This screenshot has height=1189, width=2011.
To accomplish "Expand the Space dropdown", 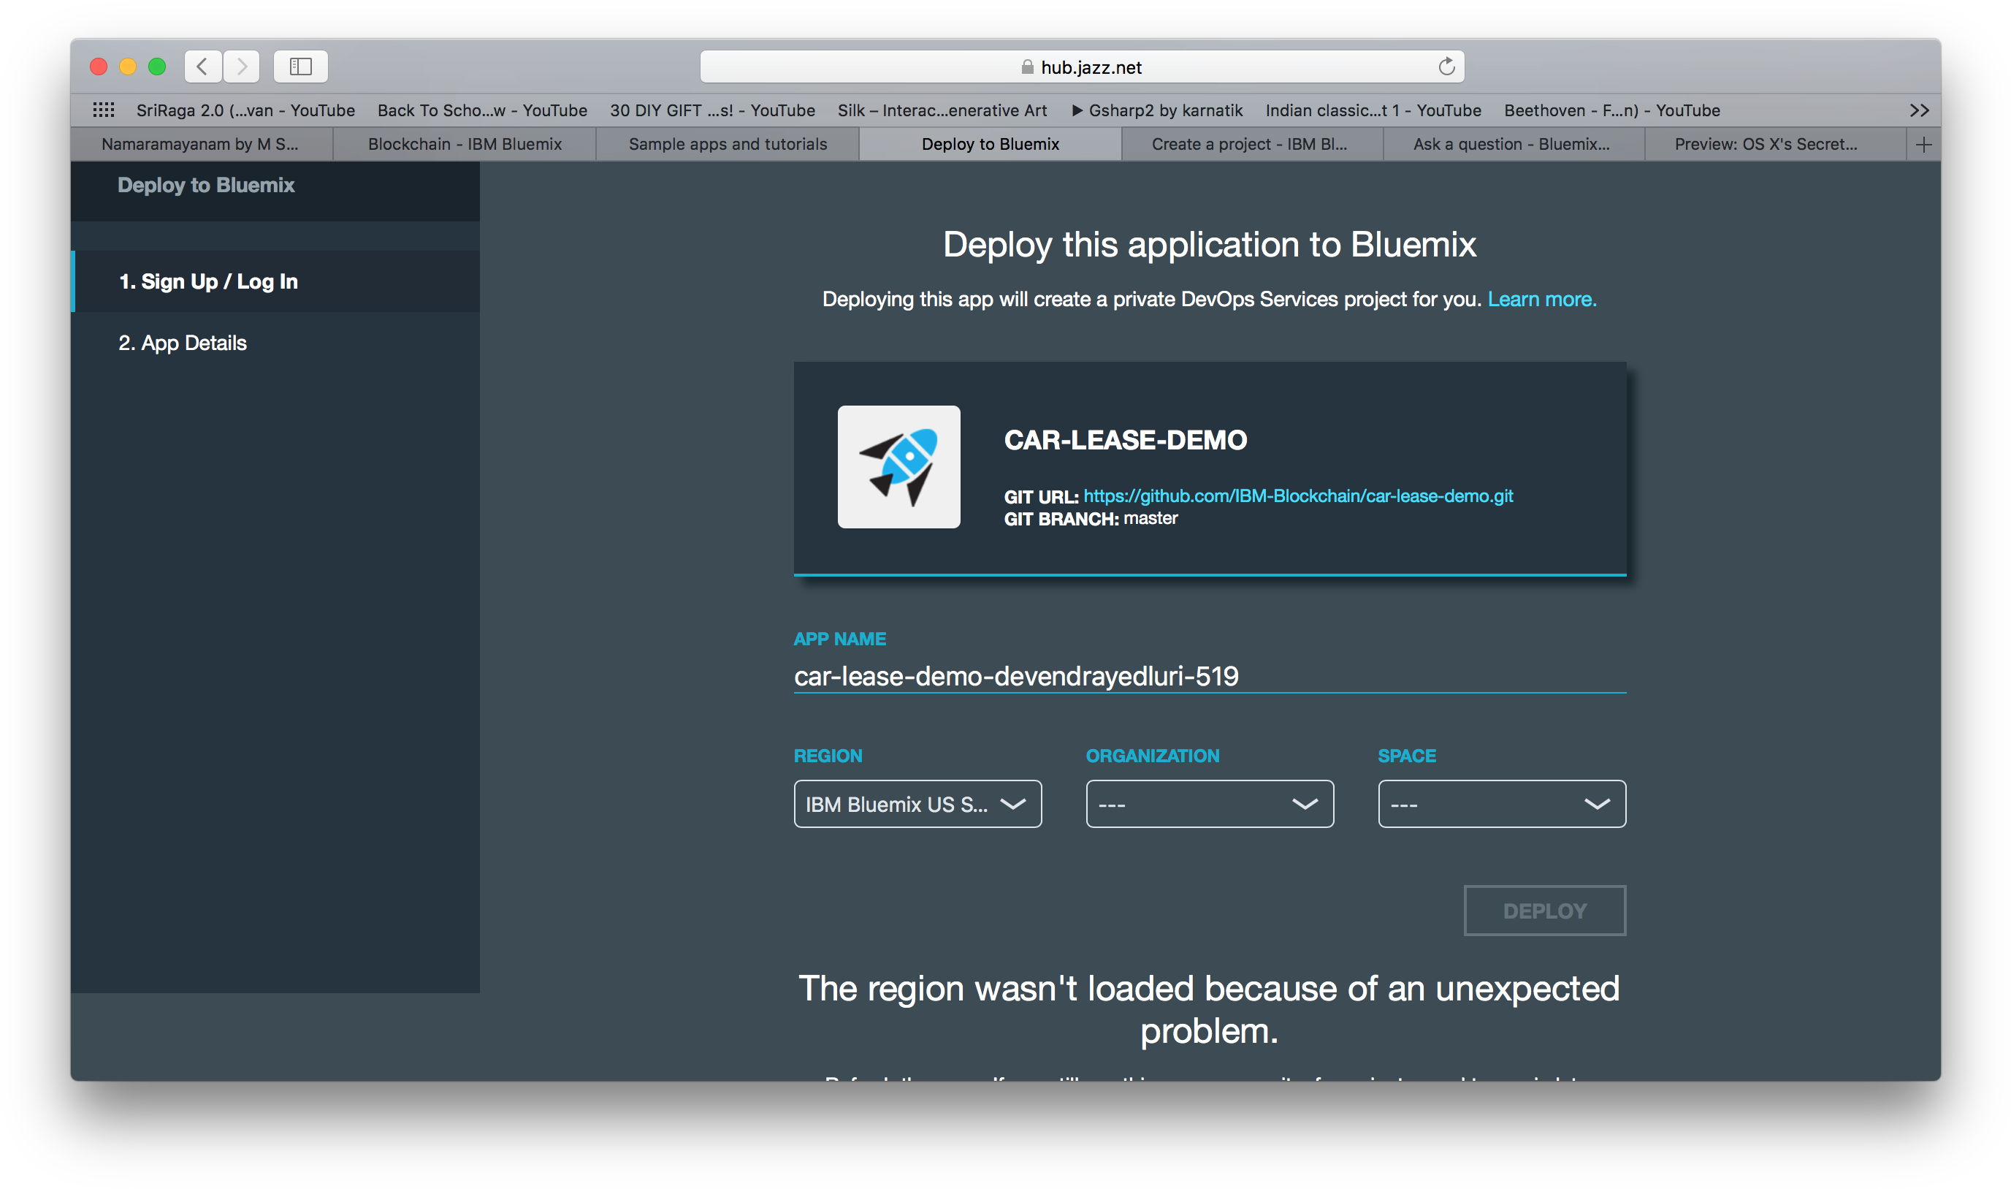I will pyautogui.click(x=1501, y=804).
